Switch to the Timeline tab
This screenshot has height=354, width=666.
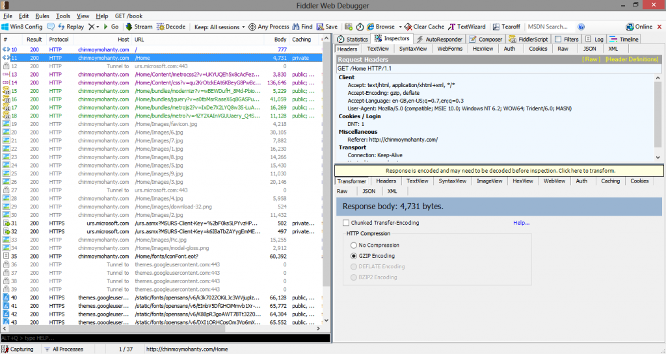(624, 39)
